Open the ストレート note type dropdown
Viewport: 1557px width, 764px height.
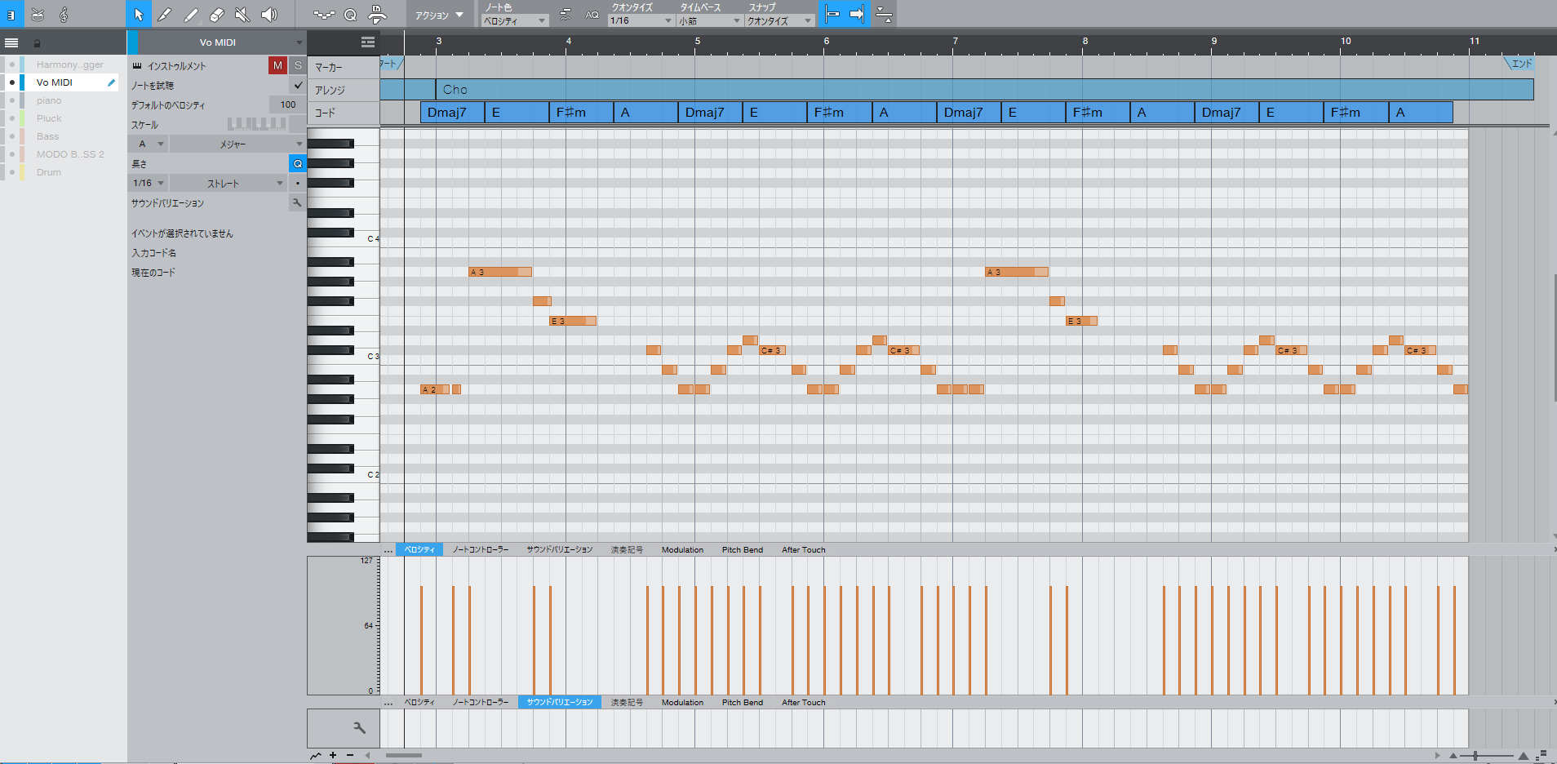coord(228,184)
